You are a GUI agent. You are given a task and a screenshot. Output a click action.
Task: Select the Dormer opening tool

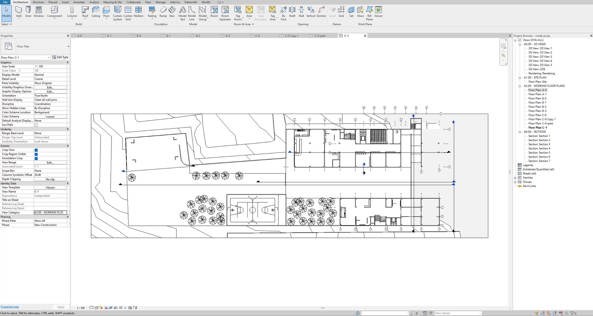pos(321,12)
